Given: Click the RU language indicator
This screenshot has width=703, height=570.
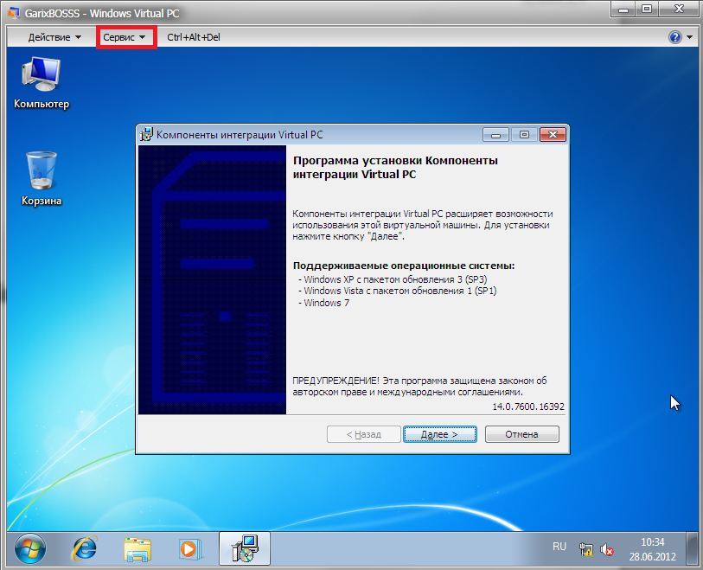Looking at the screenshot, I should point(559,547).
